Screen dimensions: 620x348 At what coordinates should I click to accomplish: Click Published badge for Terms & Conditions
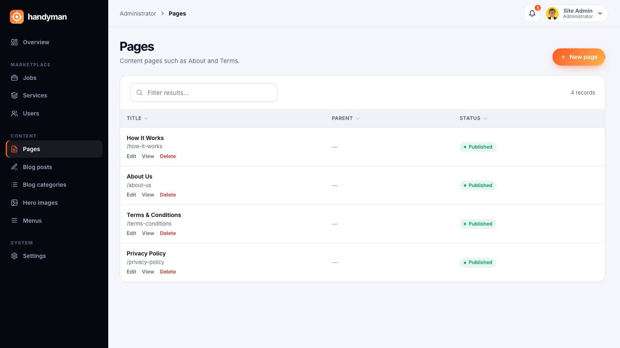(478, 224)
